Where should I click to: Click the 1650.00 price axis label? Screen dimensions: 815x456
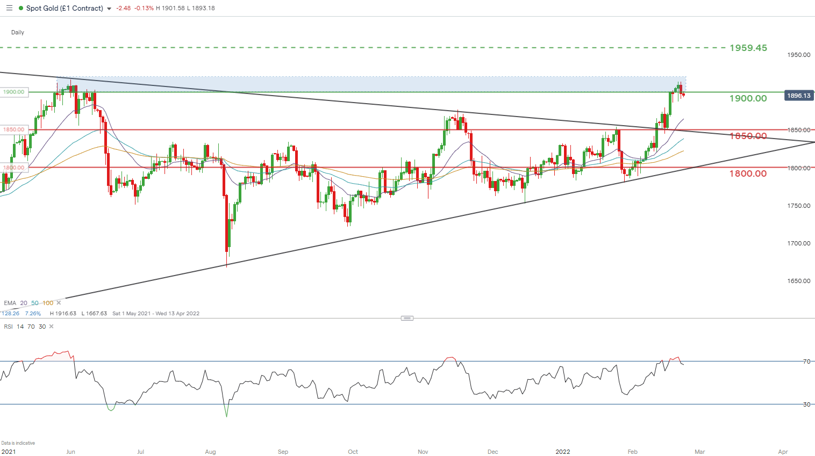799,281
